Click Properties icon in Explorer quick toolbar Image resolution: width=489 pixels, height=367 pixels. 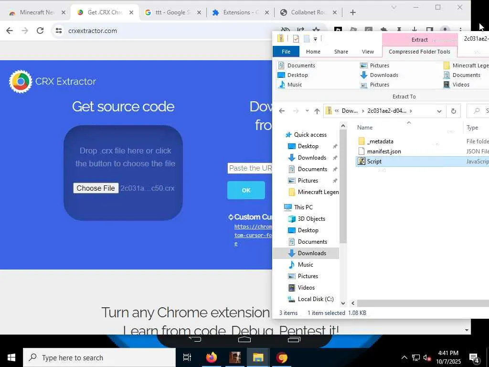point(296,39)
